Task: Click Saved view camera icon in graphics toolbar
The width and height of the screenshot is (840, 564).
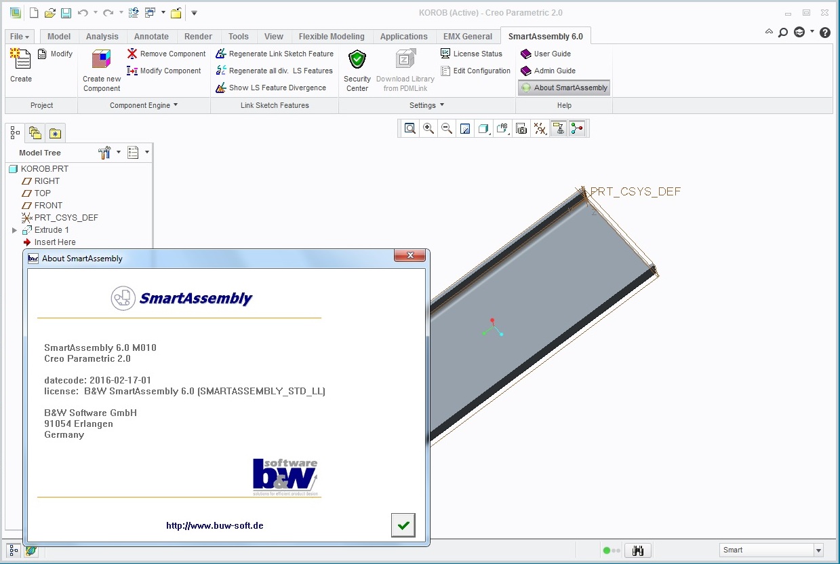Action: [521, 128]
